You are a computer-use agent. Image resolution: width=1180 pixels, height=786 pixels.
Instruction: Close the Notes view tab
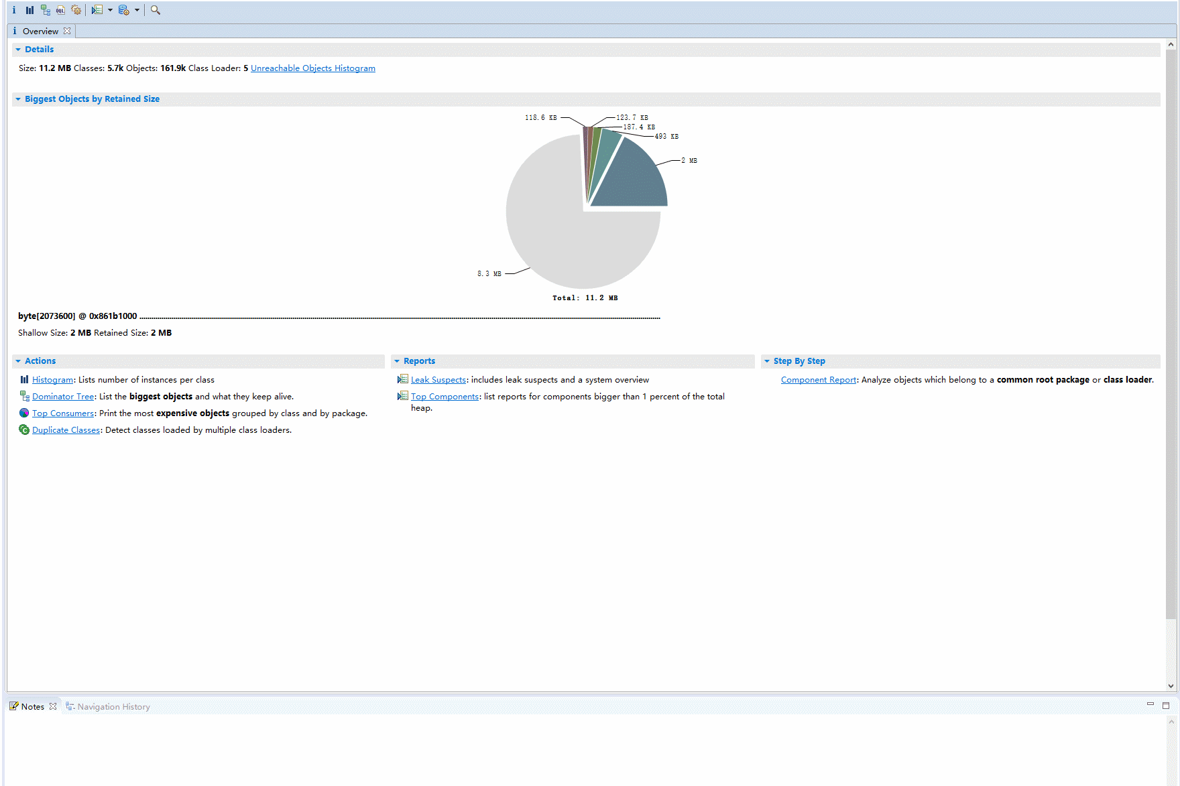(x=53, y=706)
